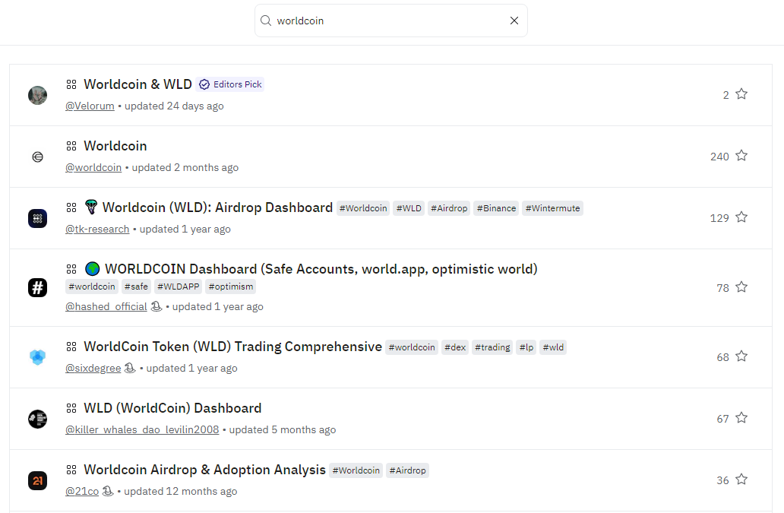Select #Airdrop tag on Adoption Analysis

pyautogui.click(x=407, y=470)
